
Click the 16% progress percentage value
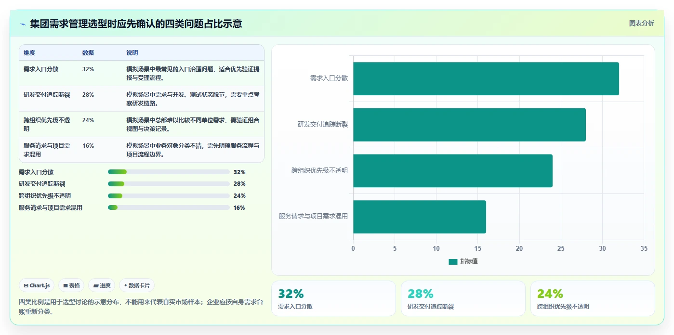[239, 207]
